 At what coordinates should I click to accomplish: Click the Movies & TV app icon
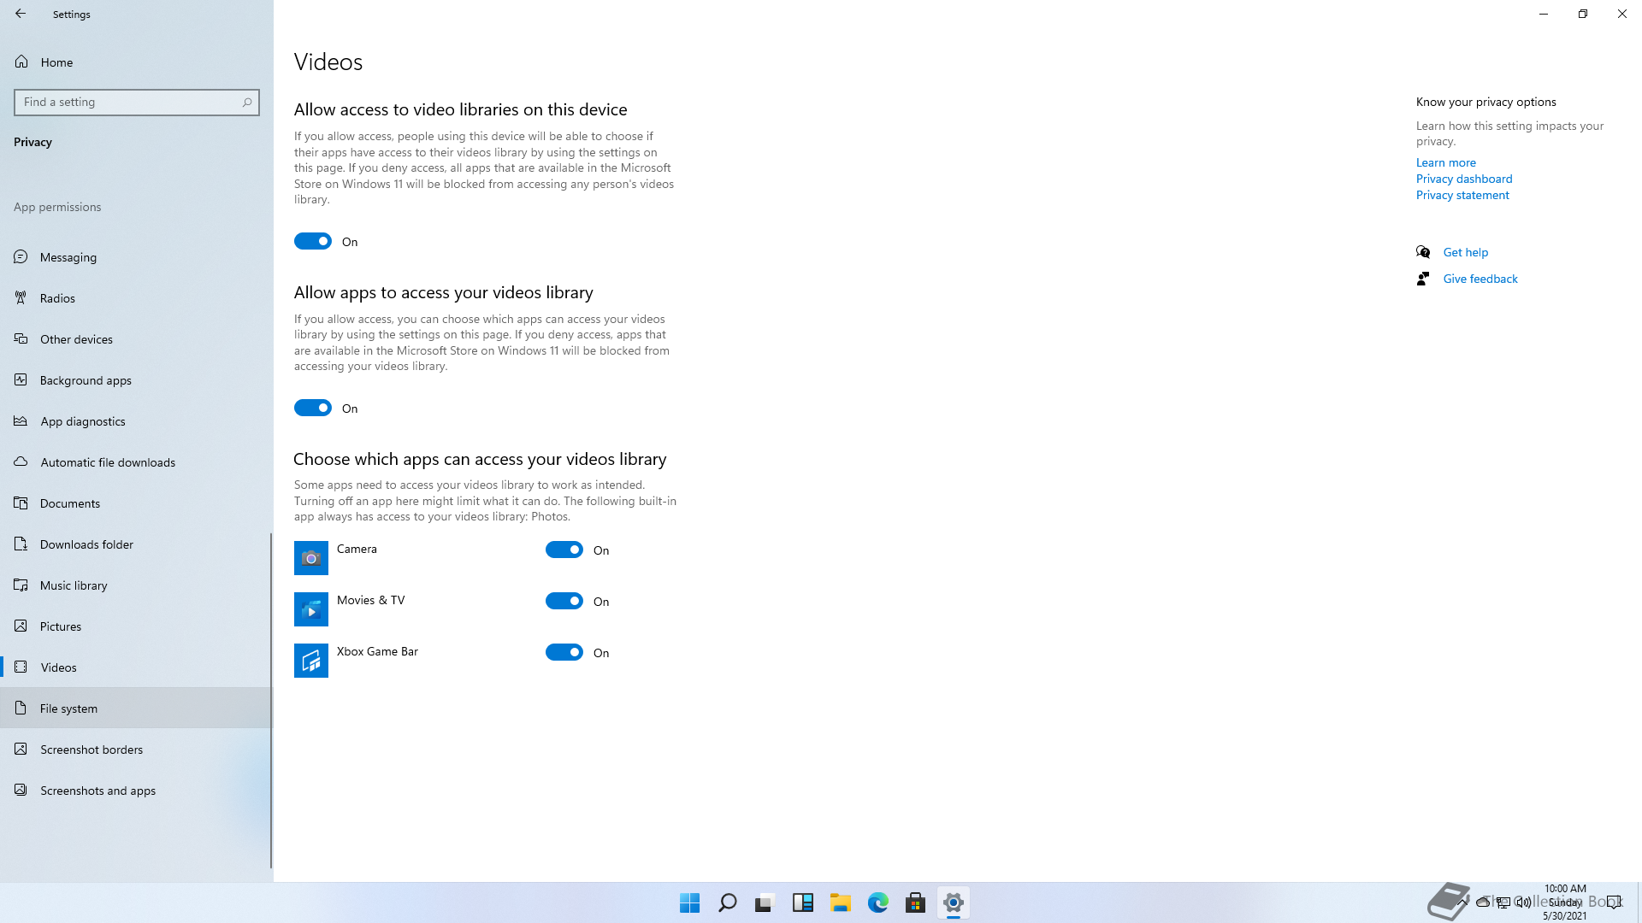click(311, 609)
